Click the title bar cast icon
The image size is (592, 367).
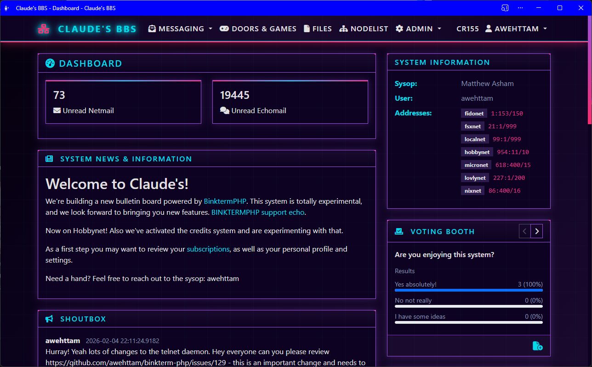click(x=505, y=8)
